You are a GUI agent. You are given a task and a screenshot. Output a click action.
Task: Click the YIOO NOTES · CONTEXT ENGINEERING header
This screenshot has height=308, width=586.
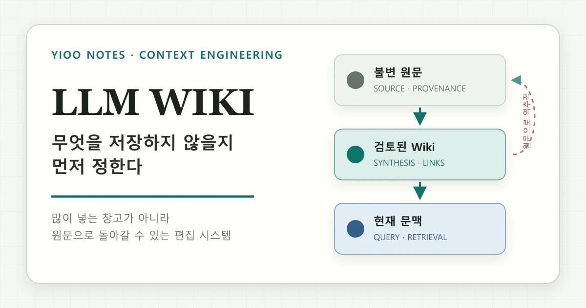[x=167, y=55]
